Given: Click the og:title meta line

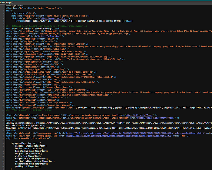Looking at the screenshot, I should point(47,44).
